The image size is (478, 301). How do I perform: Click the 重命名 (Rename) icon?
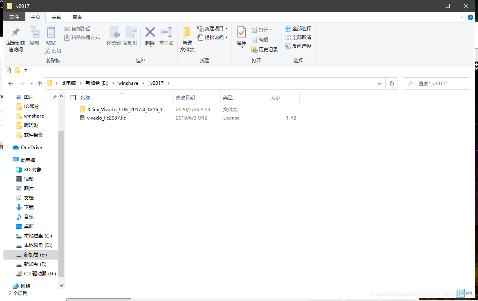click(x=166, y=36)
